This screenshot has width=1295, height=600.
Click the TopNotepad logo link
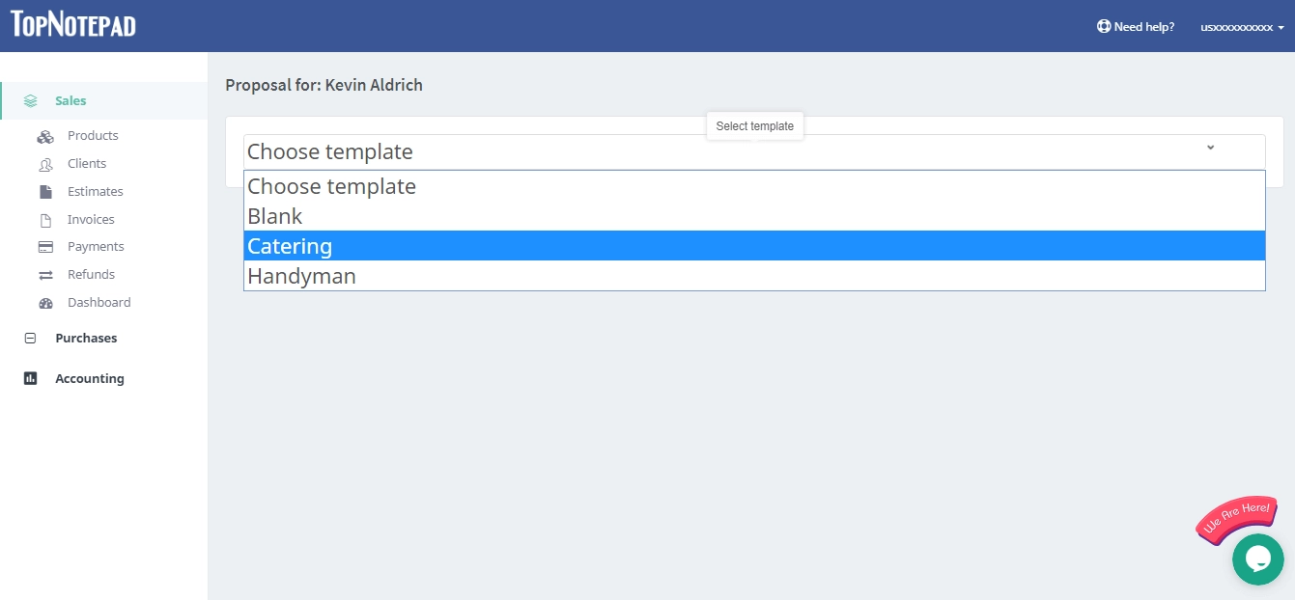pyautogui.click(x=72, y=23)
